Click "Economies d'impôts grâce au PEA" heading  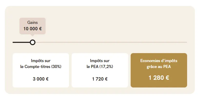click(159, 64)
